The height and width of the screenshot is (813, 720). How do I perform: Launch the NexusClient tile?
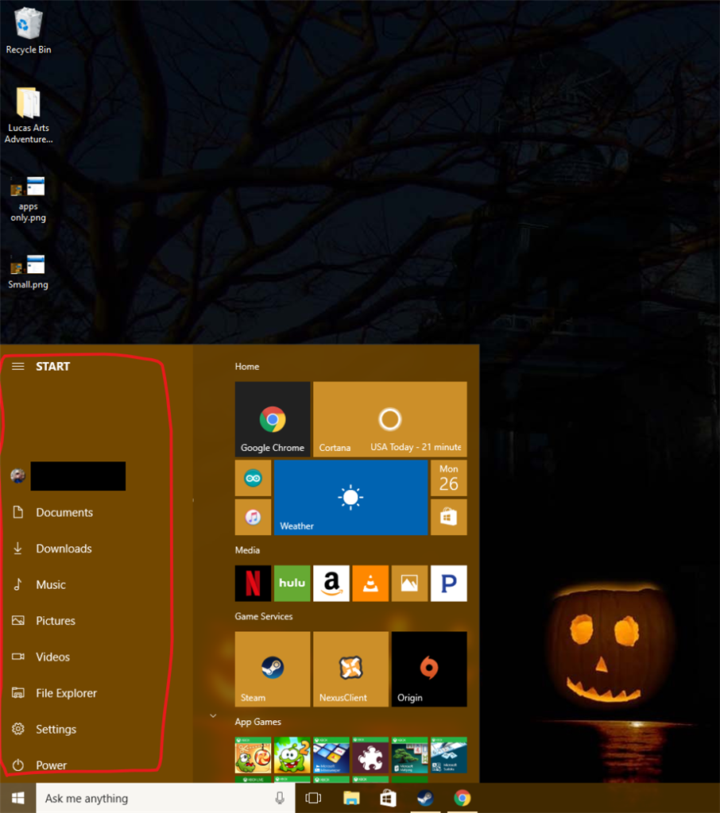[351, 669]
